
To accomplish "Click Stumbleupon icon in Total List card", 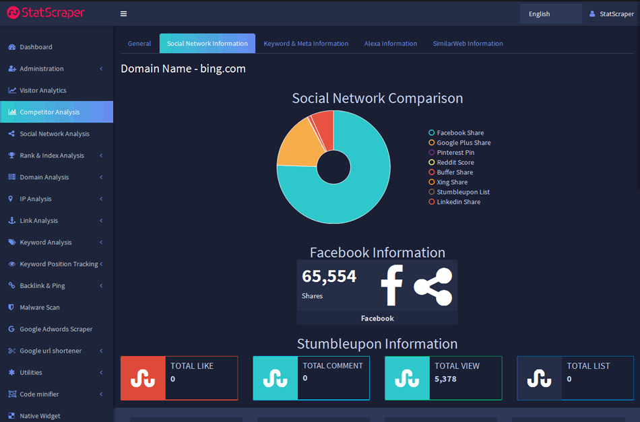I will [x=539, y=378].
